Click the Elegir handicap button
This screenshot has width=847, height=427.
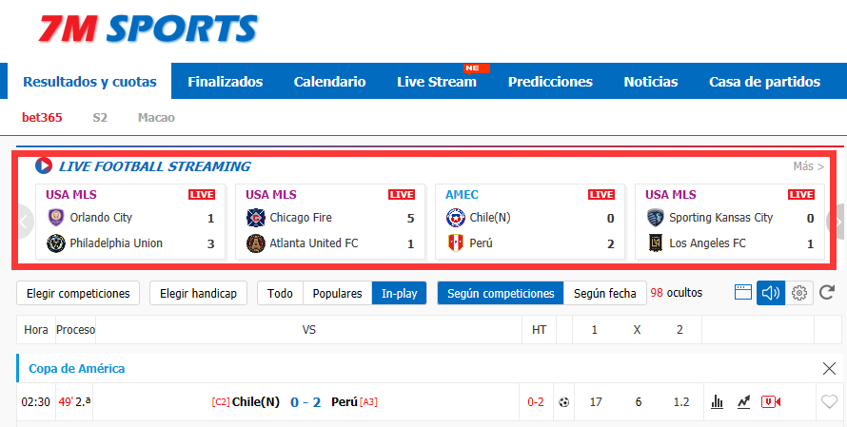click(198, 293)
